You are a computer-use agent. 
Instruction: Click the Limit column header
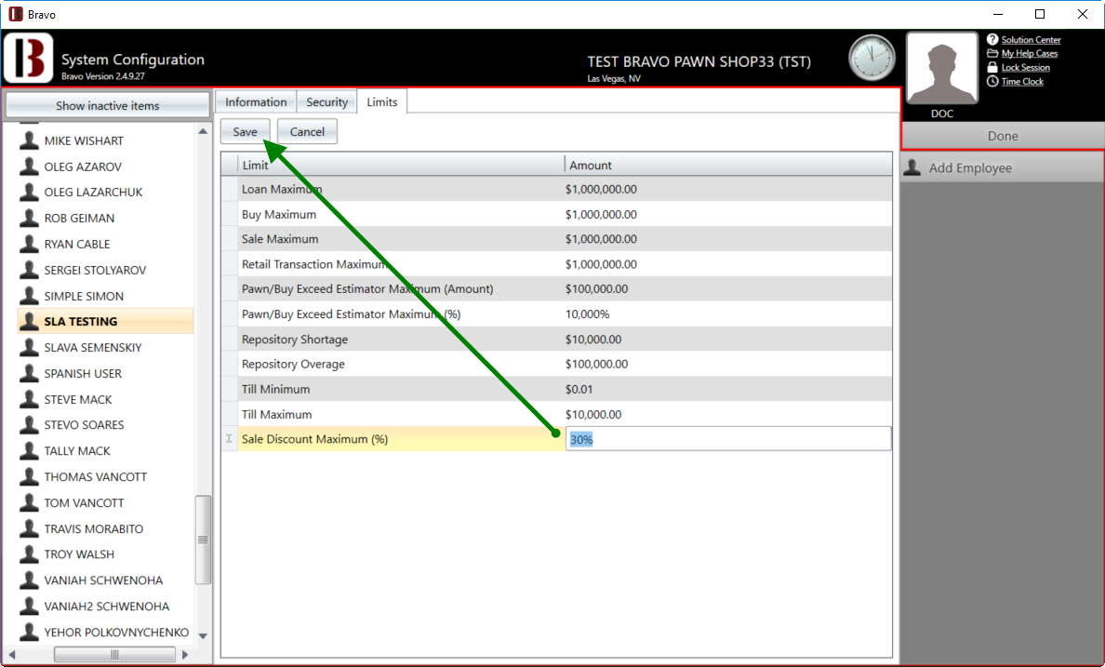[x=401, y=165]
